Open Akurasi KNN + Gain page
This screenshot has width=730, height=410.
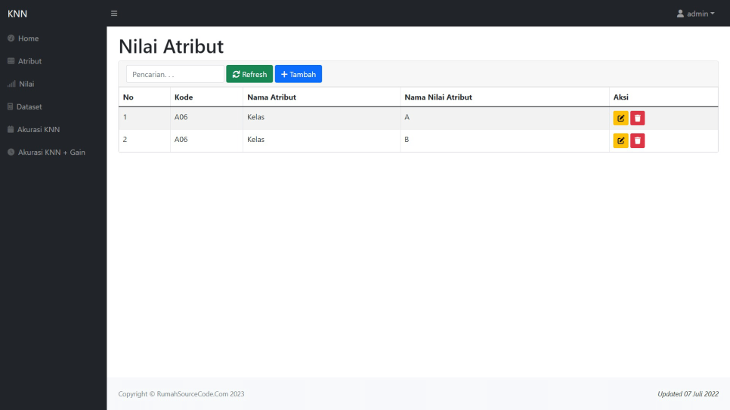point(51,152)
